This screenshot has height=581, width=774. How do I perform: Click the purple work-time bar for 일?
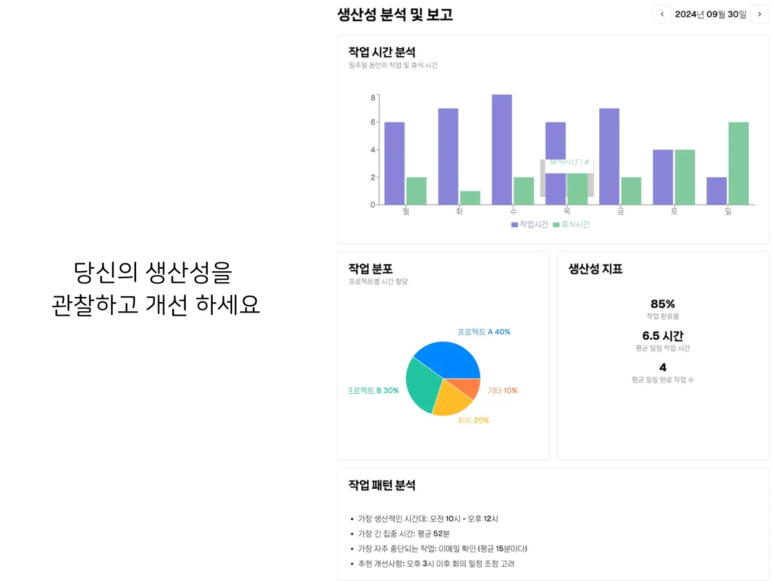pyautogui.click(x=717, y=191)
